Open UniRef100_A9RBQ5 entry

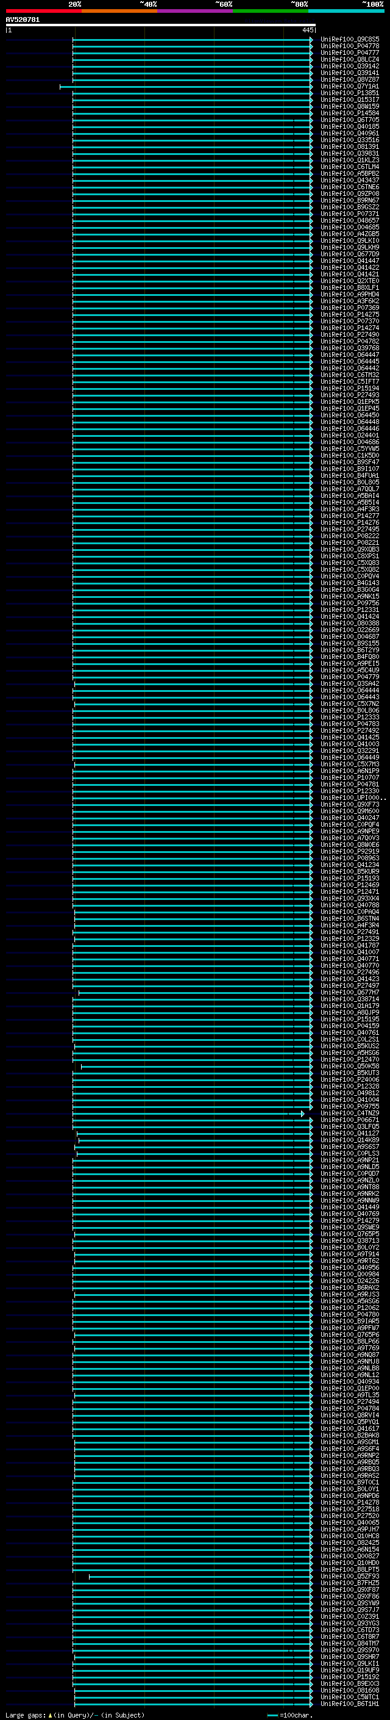(350, 1463)
